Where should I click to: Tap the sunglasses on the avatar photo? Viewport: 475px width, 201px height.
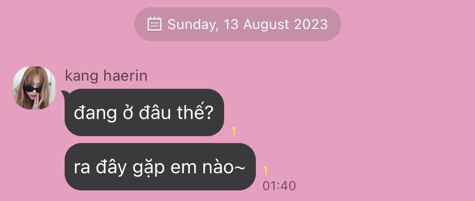pyautogui.click(x=33, y=89)
